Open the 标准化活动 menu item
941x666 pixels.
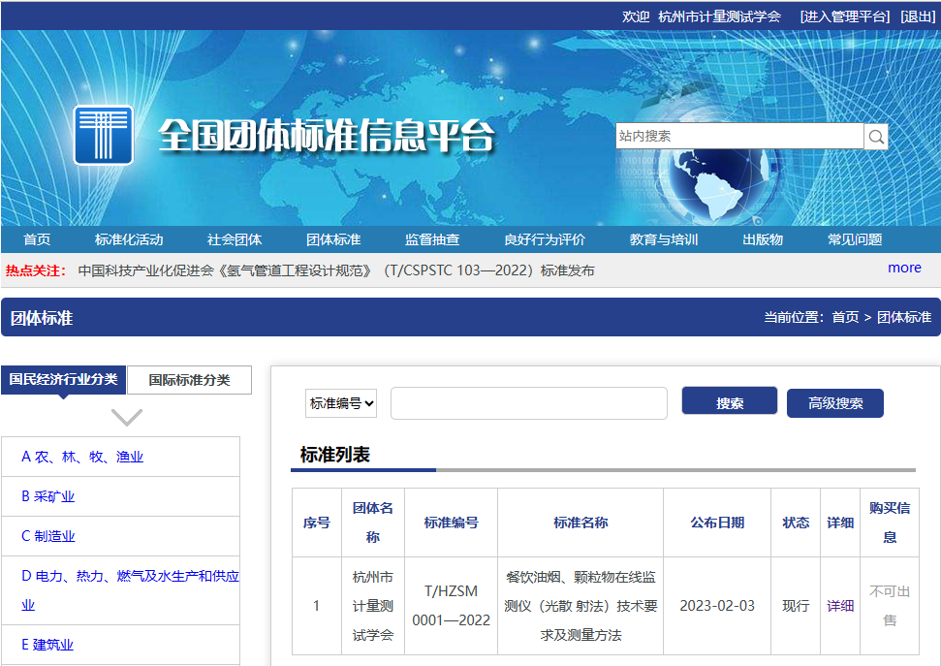tap(129, 239)
